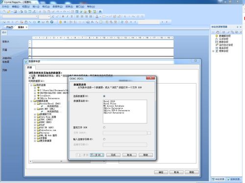Click the '下一步' button in ODBC dialog
The image size is (245, 183).
tap(97, 155)
